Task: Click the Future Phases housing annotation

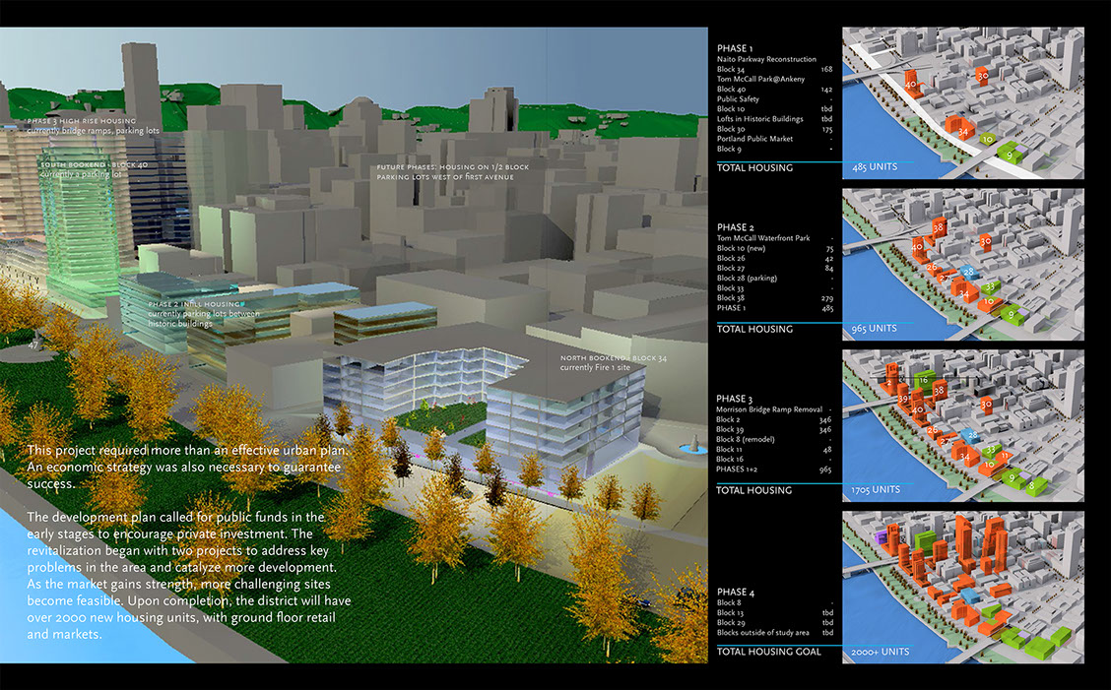Action: pos(452,172)
